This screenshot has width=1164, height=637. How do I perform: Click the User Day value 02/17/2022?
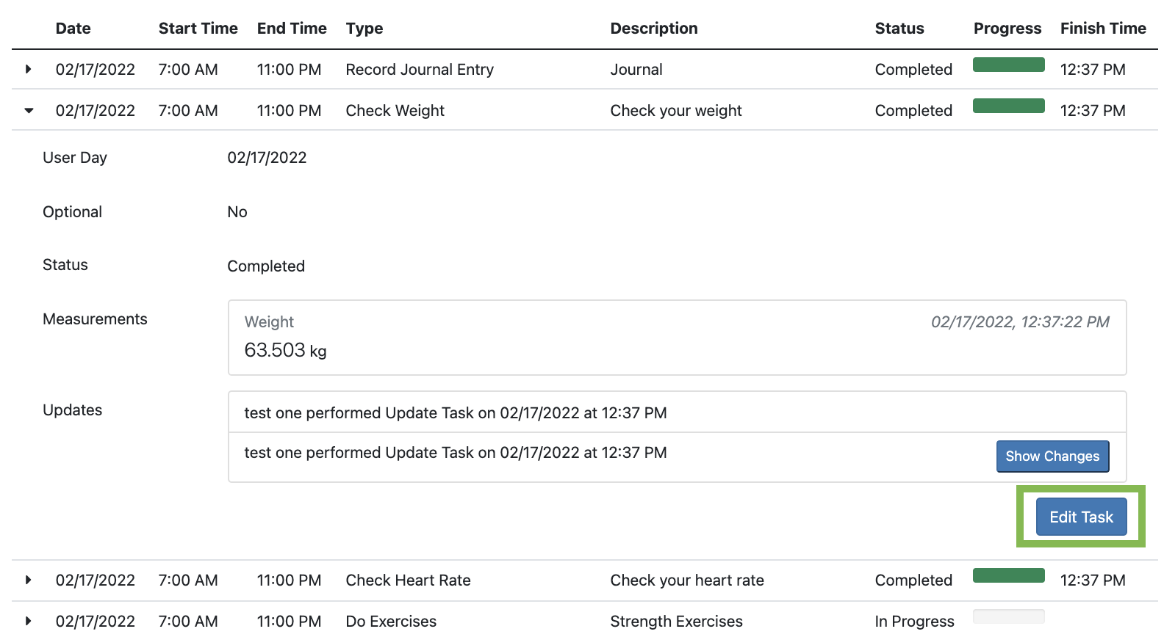pyautogui.click(x=267, y=158)
